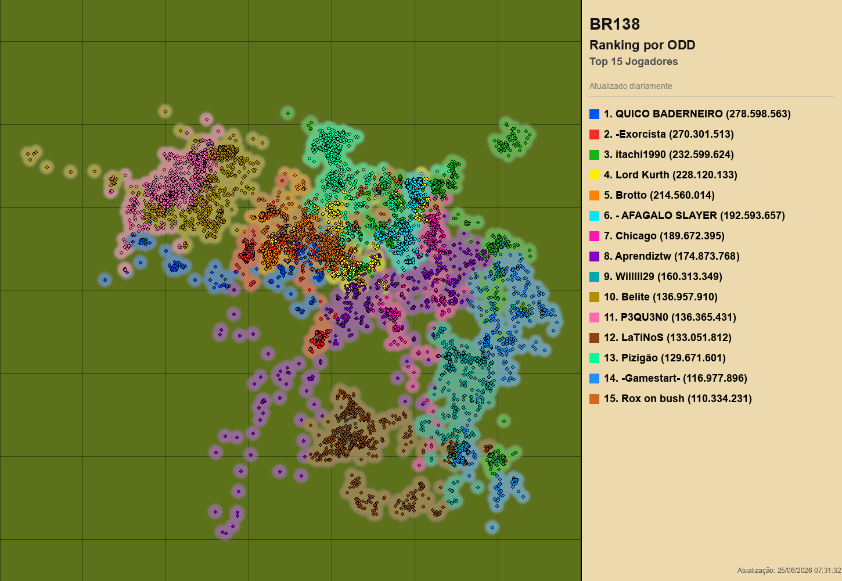Click the text 13. Pizigão (129.671.601)

[x=665, y=358]
